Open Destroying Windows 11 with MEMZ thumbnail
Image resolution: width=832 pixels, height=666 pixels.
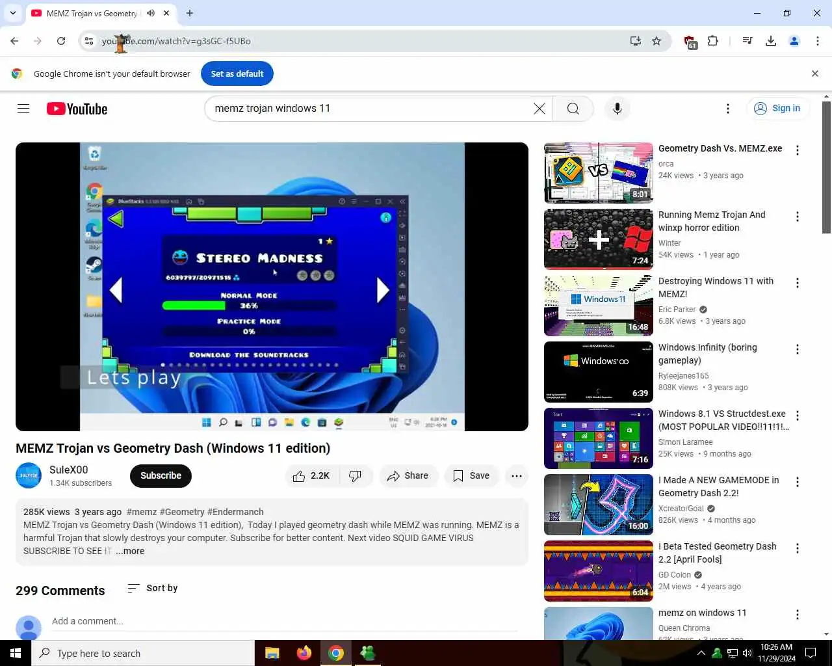[599, 306]
